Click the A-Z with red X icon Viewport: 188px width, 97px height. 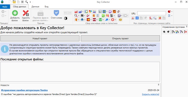(185, 32)
